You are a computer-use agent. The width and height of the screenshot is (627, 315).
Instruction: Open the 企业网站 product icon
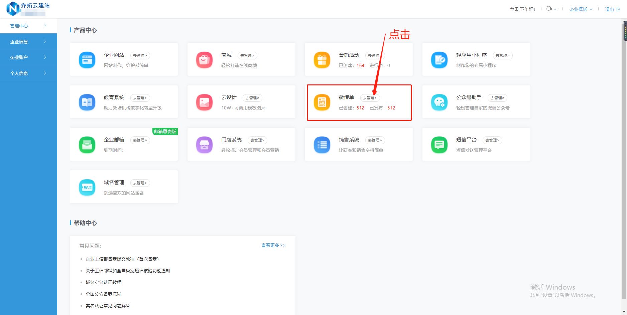pos(87,60)
